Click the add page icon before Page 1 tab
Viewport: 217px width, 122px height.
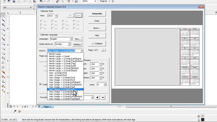click(x=39, y=106)
